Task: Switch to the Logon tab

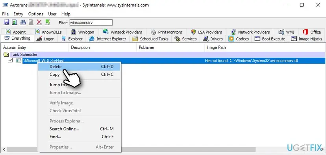Action: pyautogui.click(x=46, y=39)
